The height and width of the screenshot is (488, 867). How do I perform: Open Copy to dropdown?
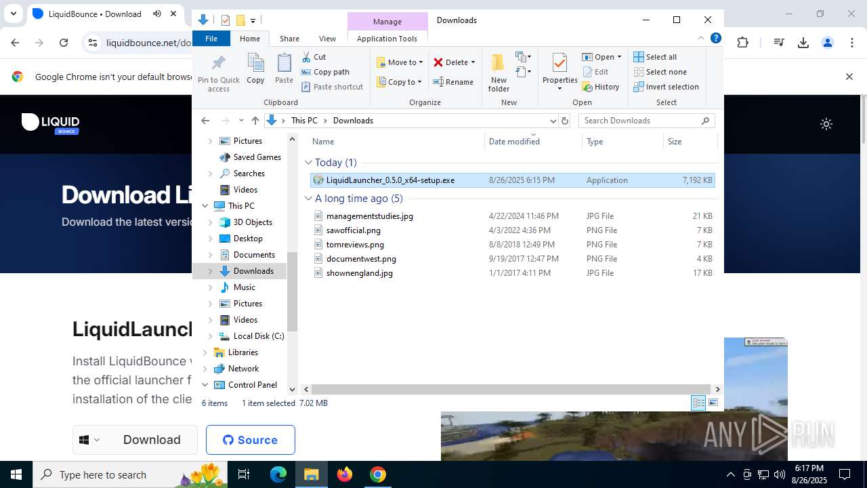click(399, 82)
